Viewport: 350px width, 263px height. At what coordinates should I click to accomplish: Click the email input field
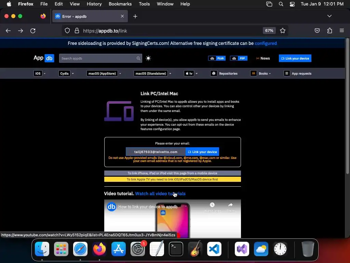(x=156, y=152)
